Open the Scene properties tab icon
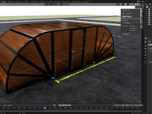152x114 pixels. pyautogui.click(x=145, y=55)
